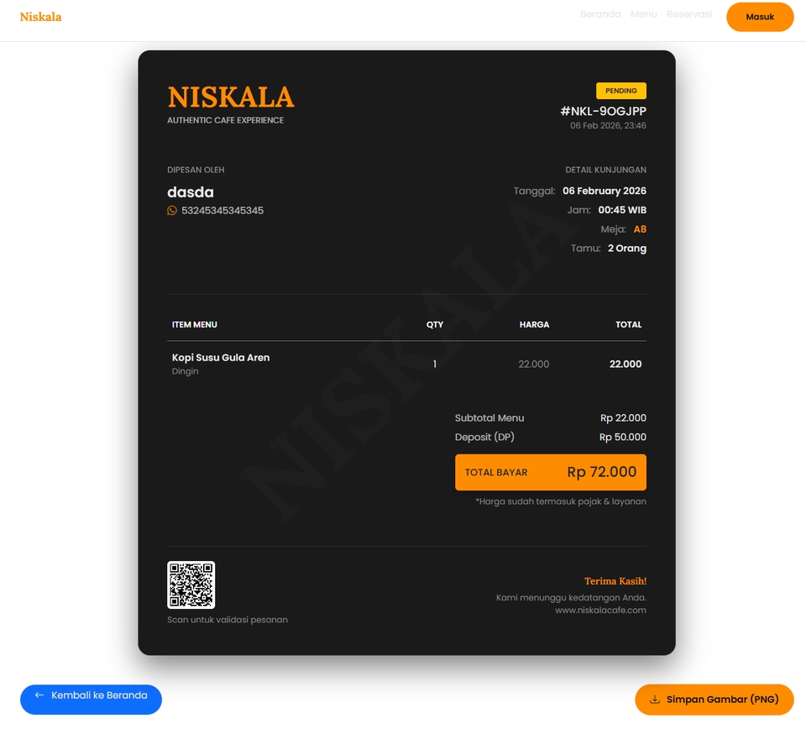This screenshot has width=806, height=729.
Task: Click the PENDING status badge
Action: [621, 91]
